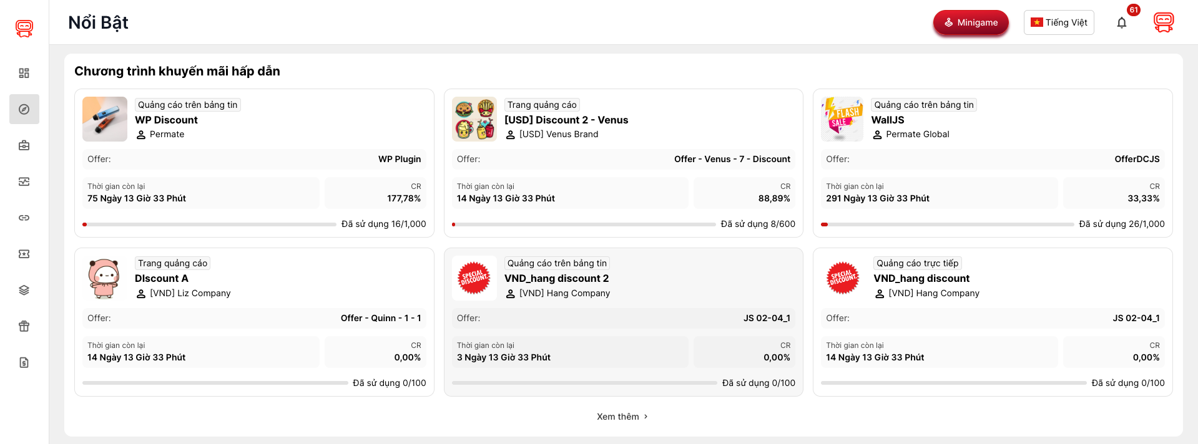Click the link chain icon in sidebar
This screenshot has width=1198, height=444.
click(24, 218)
